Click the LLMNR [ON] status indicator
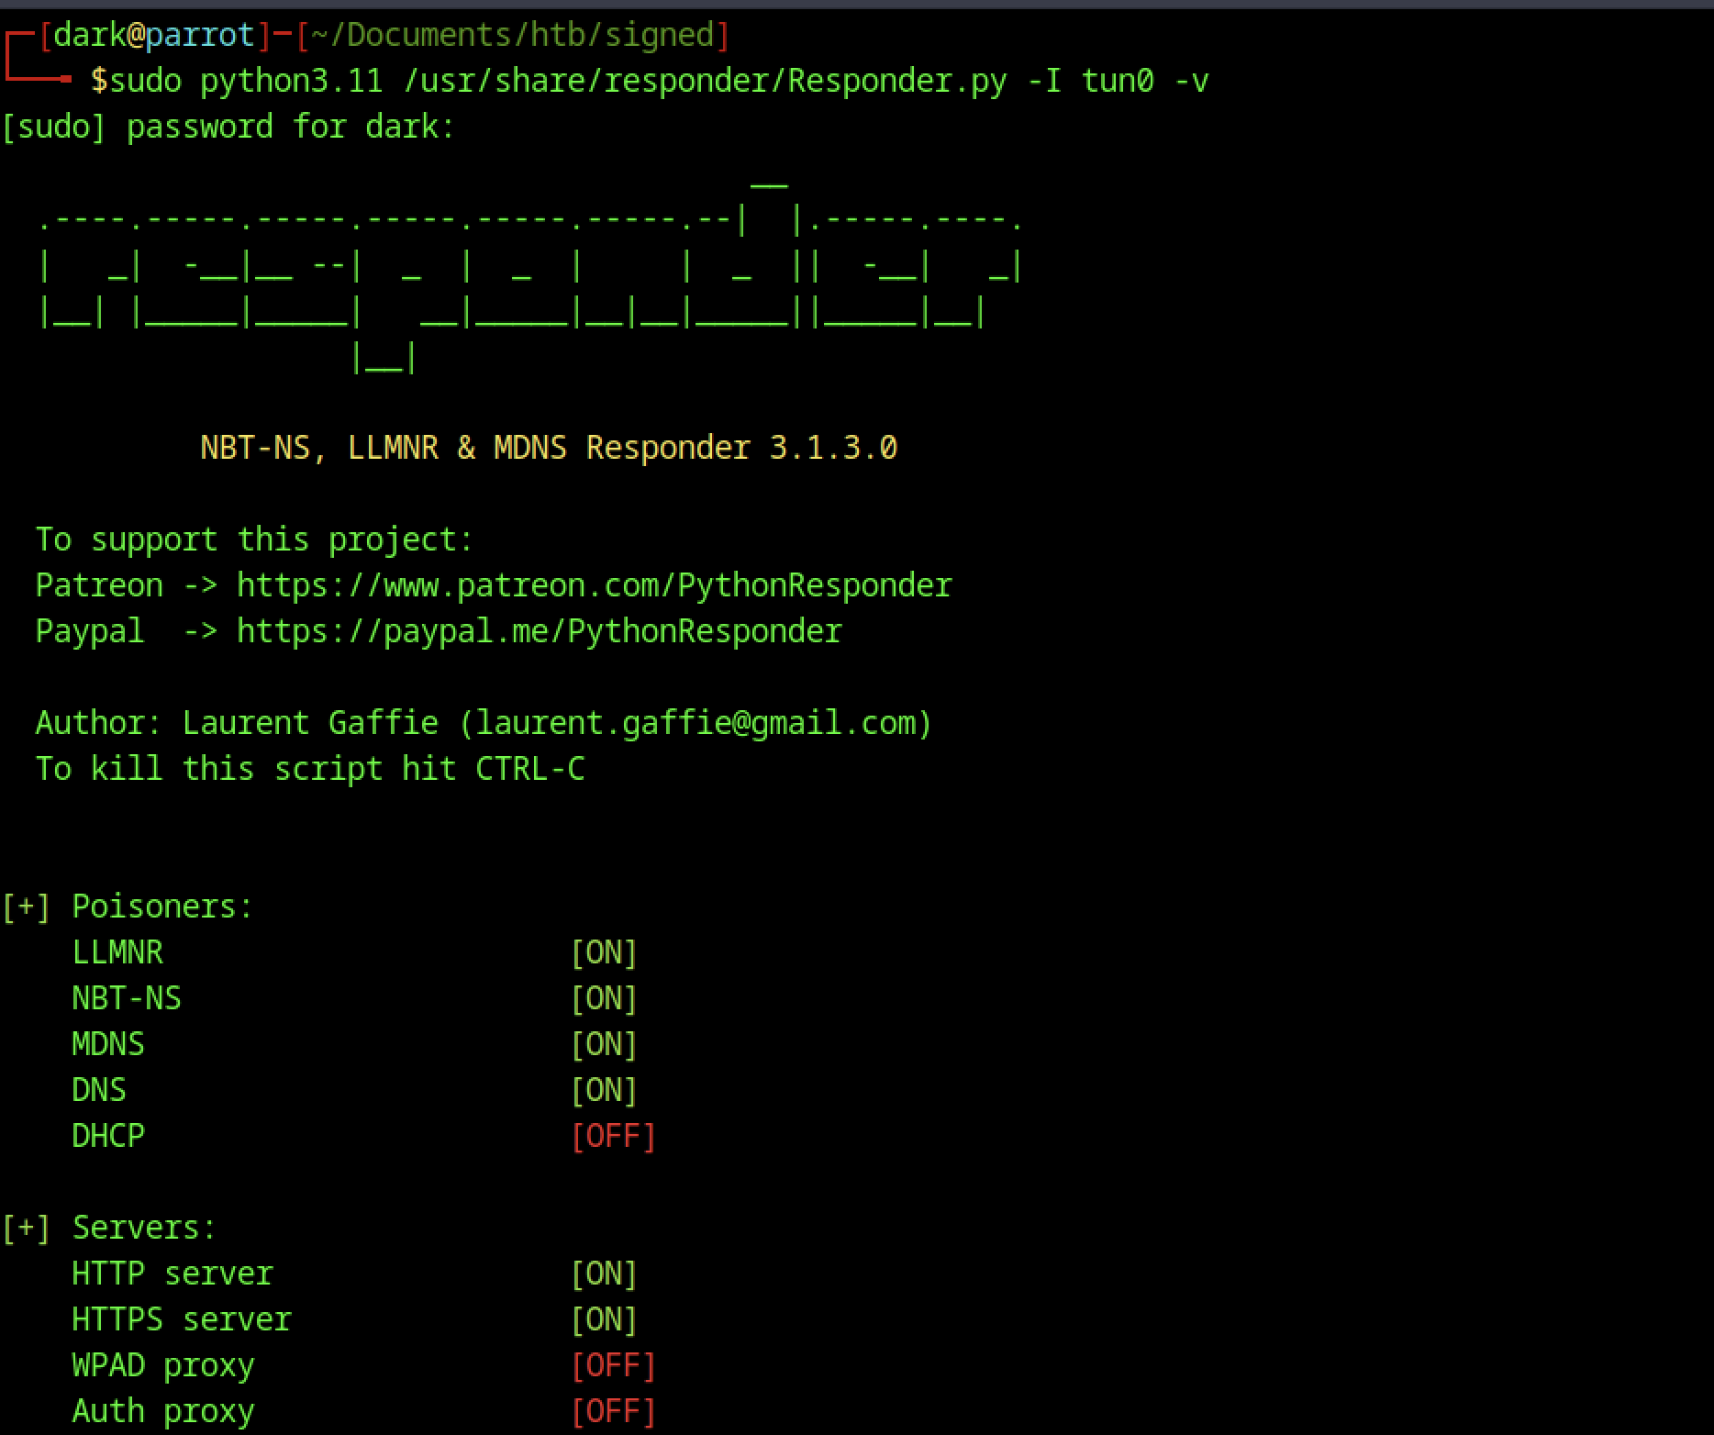Image resolution: width=1714 pixels, height=1435 pixels. coord(603,952)
